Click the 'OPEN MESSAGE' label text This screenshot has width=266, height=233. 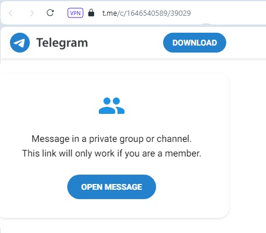pos(112,187)
